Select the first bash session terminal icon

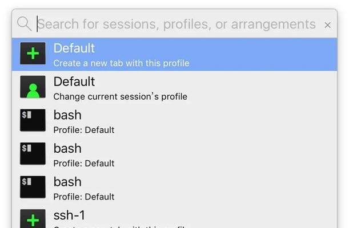[x=33, y=120]
